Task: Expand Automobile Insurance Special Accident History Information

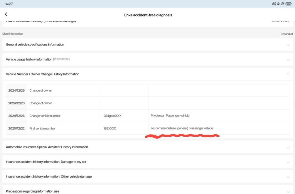Action: (147, 147)
